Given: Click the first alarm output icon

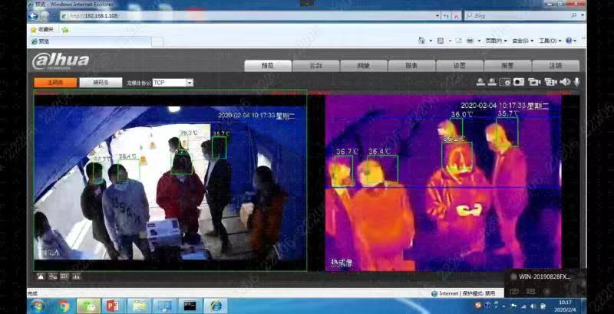Looking at the screenshot, I should point(480,82).
